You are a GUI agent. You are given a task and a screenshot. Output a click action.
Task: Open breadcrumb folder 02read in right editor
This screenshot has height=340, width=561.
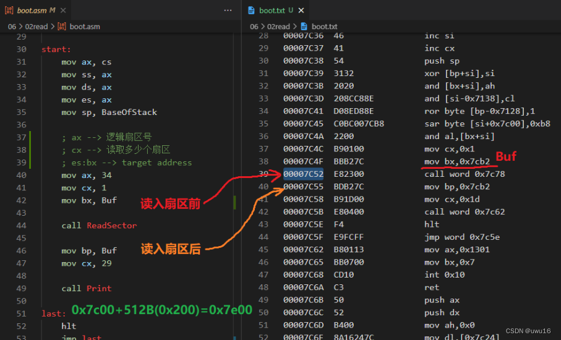coord(278,27)
